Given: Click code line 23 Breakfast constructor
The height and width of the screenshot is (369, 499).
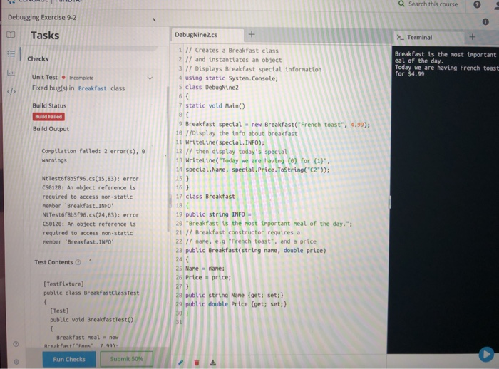Looking at the screenshot, I should [255, 250].
